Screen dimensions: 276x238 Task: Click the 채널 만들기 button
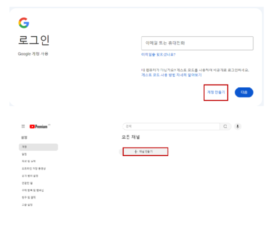coord(145,151)
